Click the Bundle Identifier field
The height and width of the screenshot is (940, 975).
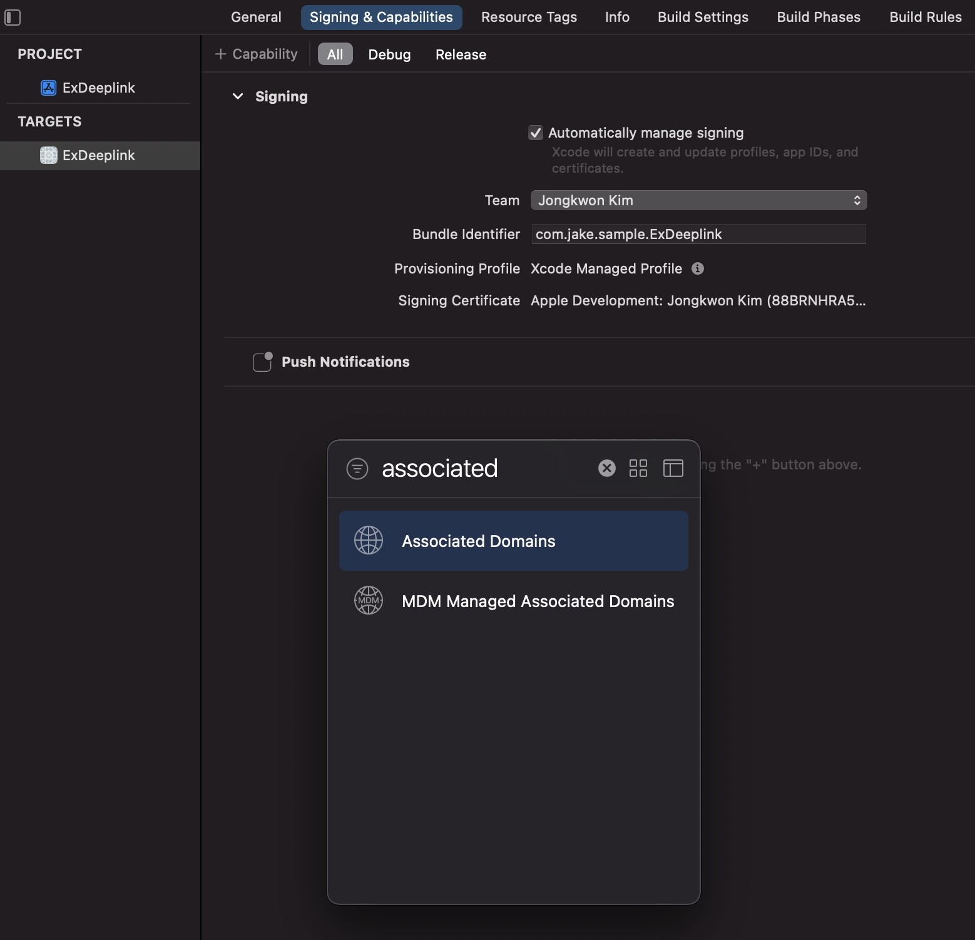698,234
